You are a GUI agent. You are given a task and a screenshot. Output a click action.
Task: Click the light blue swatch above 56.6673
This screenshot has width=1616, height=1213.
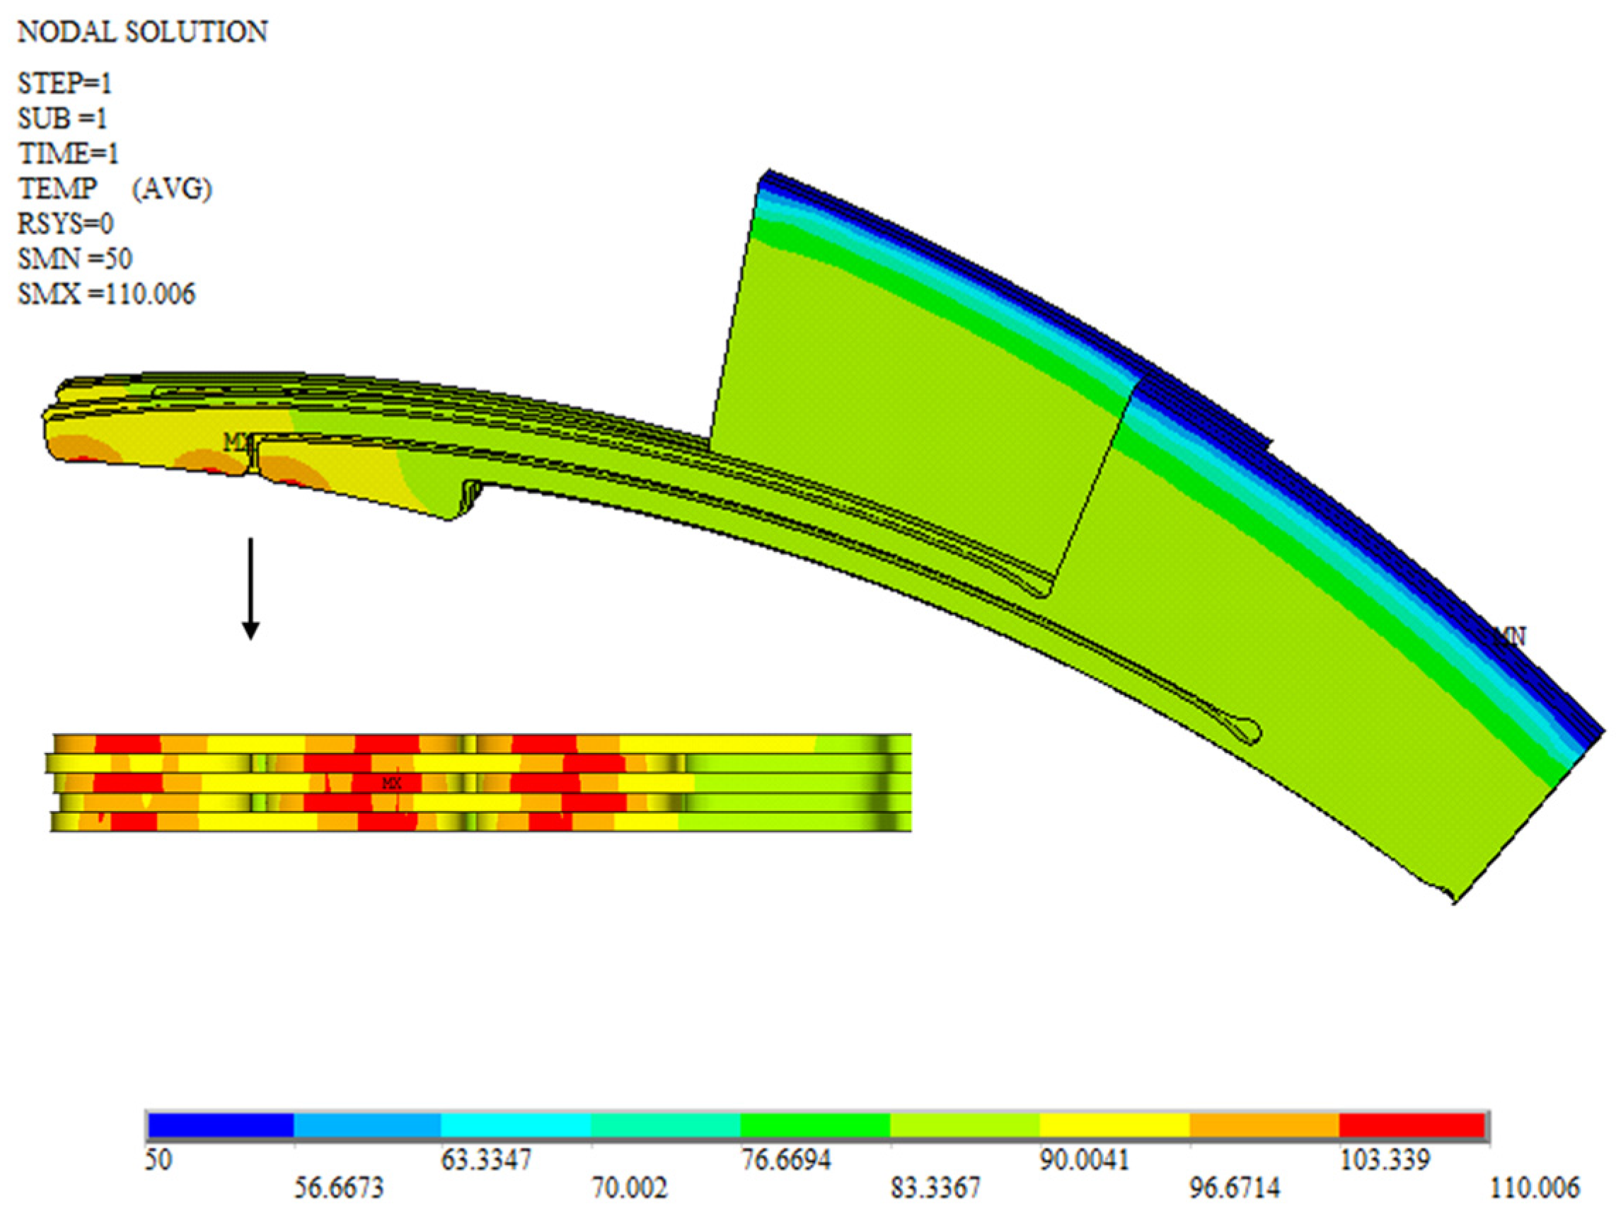(x=367, y=1125)
